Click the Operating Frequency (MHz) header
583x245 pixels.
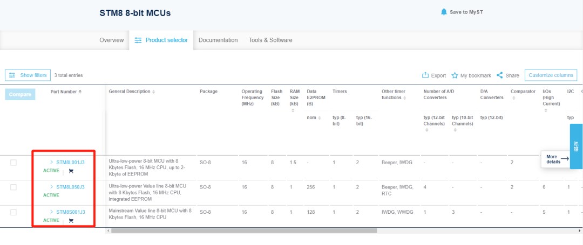253,98
